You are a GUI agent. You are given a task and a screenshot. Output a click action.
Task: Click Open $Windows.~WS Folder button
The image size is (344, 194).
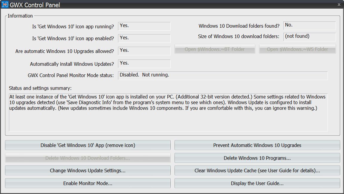[x=297, y=49]
